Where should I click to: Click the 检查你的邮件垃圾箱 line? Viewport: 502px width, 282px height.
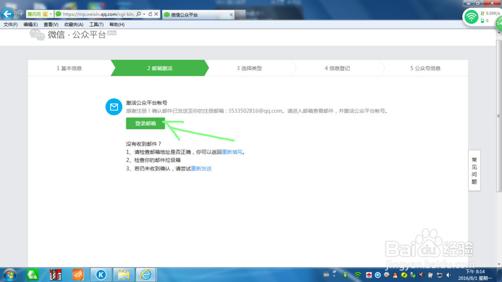[x=157, y=160]
